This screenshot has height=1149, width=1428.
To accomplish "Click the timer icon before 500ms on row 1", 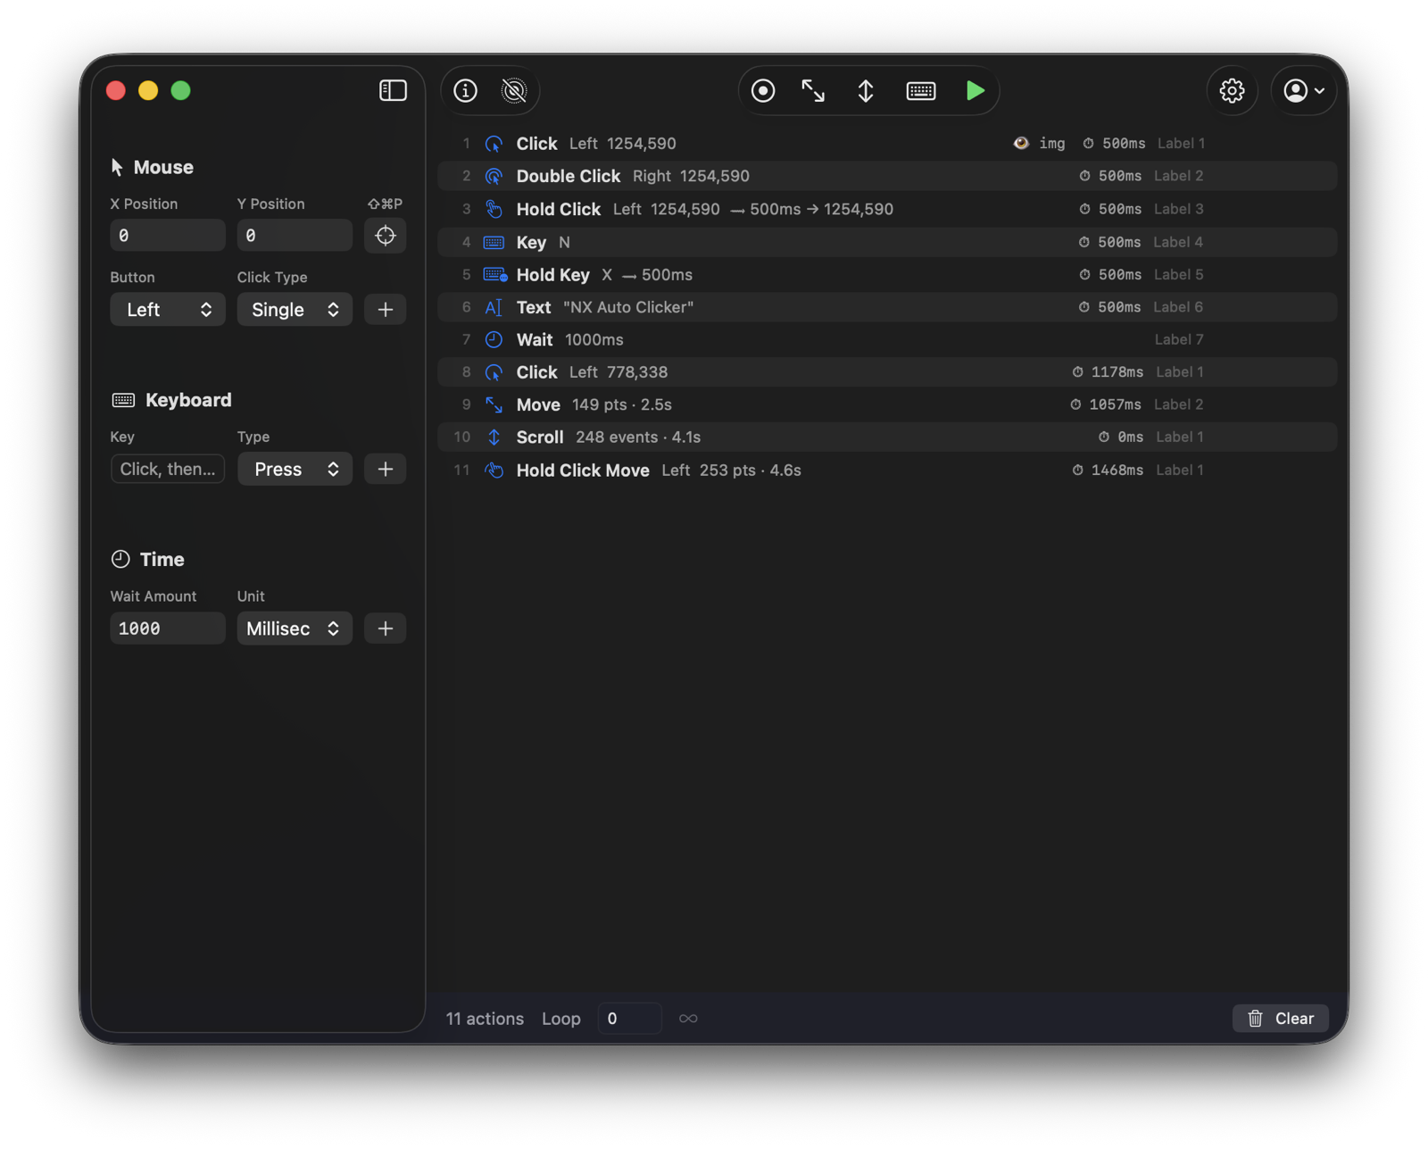I will (x=1088, y=143).
